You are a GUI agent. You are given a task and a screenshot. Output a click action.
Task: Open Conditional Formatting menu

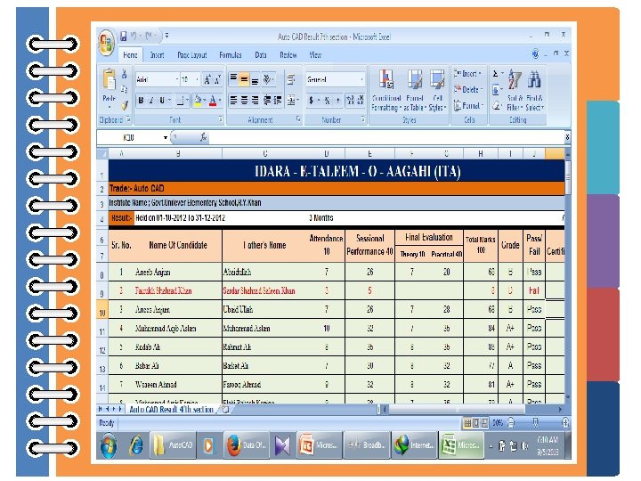(385, 90)
